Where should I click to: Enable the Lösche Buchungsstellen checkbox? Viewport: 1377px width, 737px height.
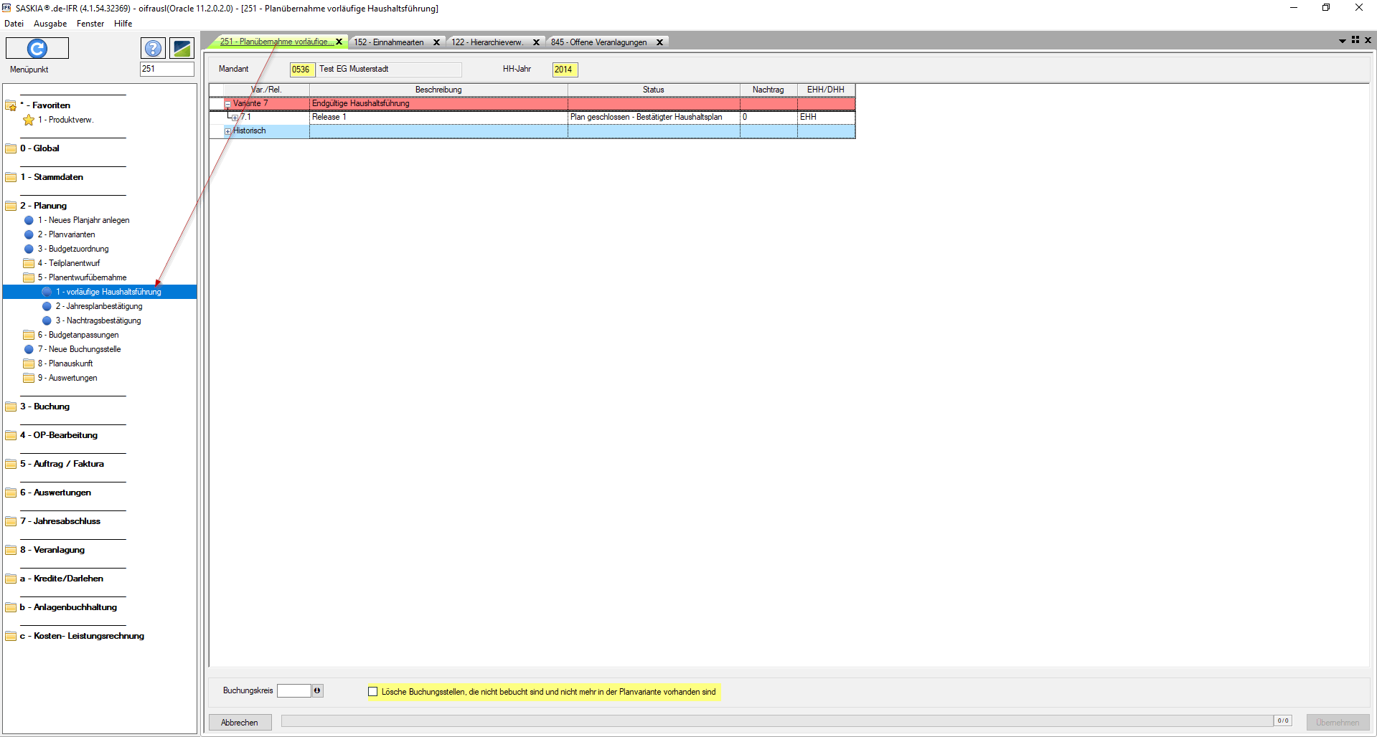coord(372,692)
